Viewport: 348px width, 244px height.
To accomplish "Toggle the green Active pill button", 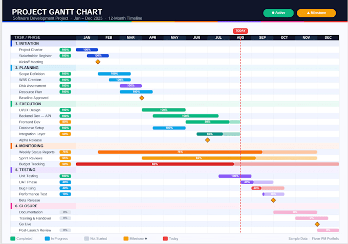I will pyautogui.click(x=278, y=13).
